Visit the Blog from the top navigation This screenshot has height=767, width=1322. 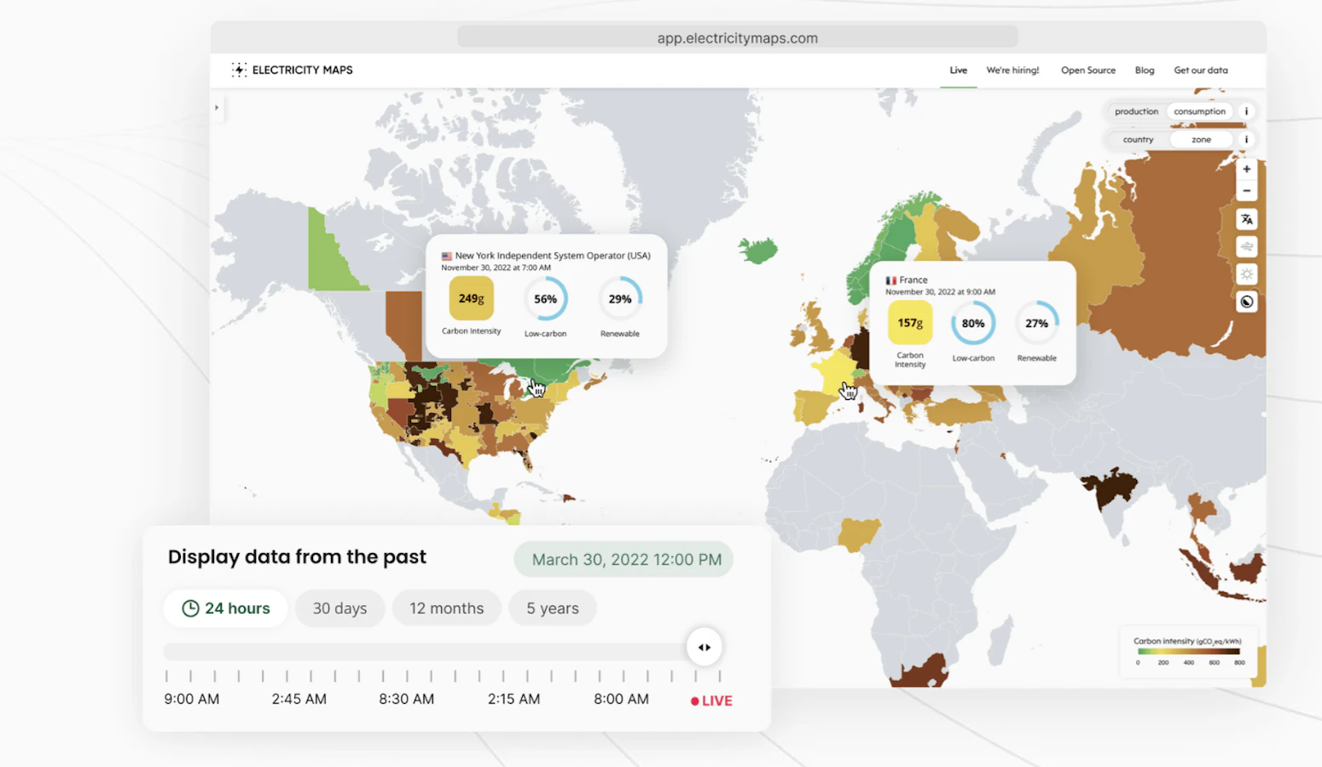coord(1145,71)
